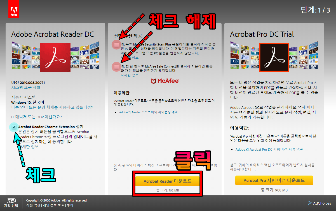Click the Adobe logo in the header
Screen dimensions: 336x211
tap(14, 9)
